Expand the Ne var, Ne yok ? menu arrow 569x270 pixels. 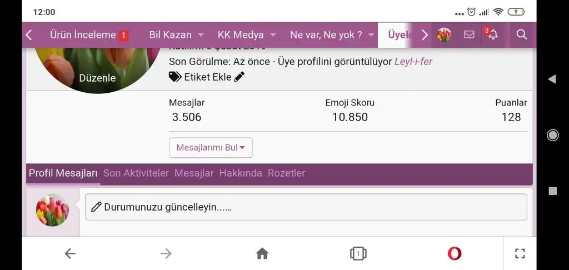click(x=371, y=35)
